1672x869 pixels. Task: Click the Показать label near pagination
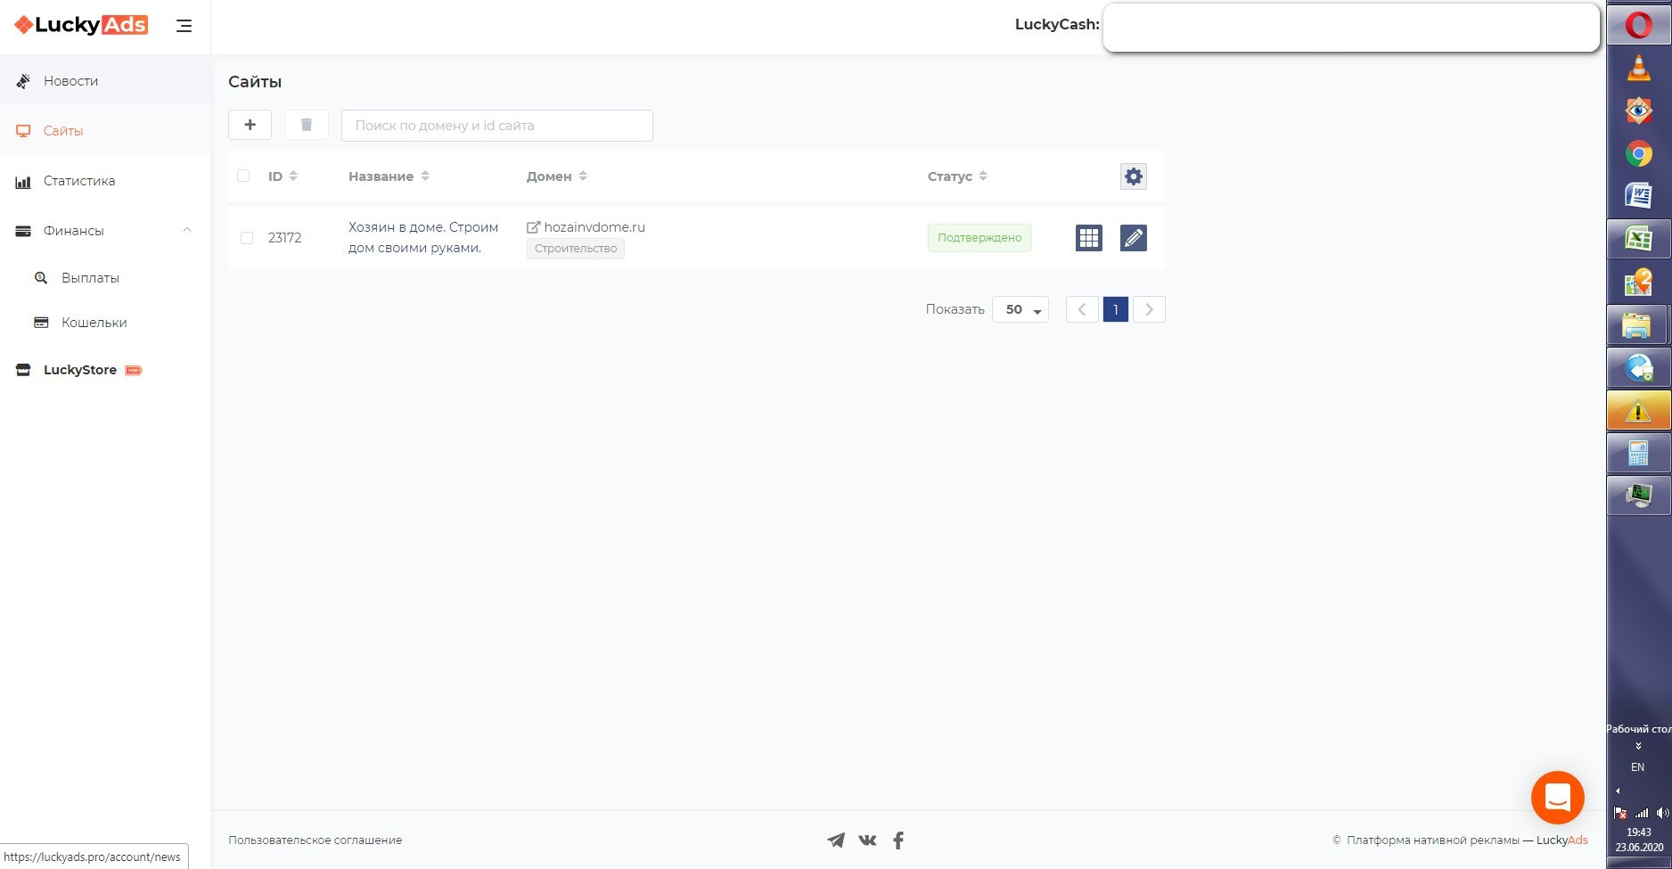click(x=955, y=309)
